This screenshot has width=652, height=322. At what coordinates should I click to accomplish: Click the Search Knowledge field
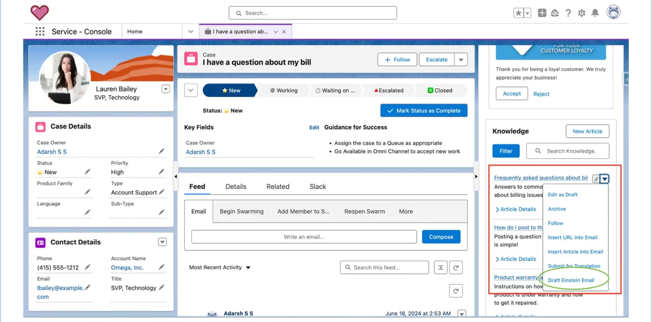point(568,151)
